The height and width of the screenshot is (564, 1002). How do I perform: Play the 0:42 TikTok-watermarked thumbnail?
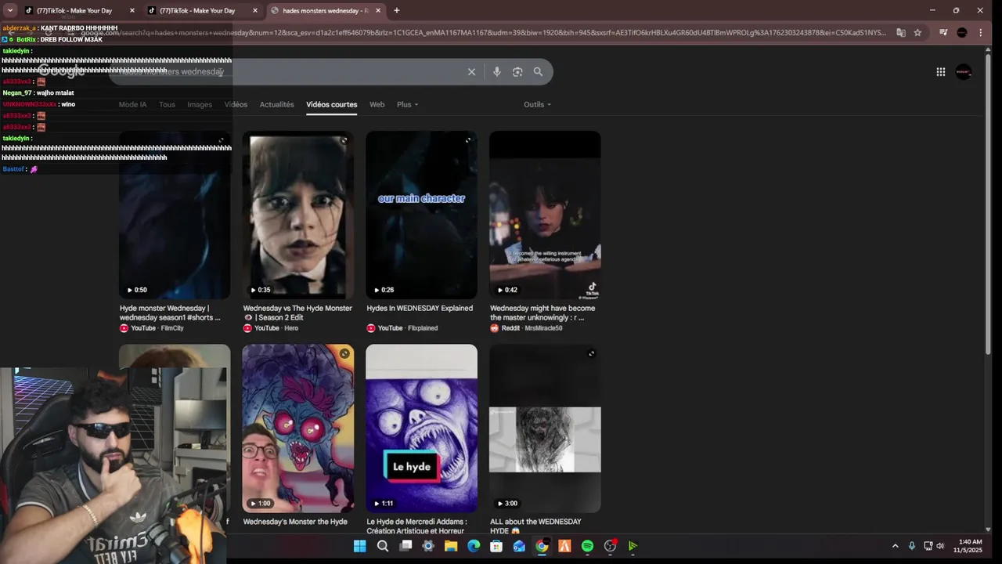pyautogui.click(x=545, y=215)
